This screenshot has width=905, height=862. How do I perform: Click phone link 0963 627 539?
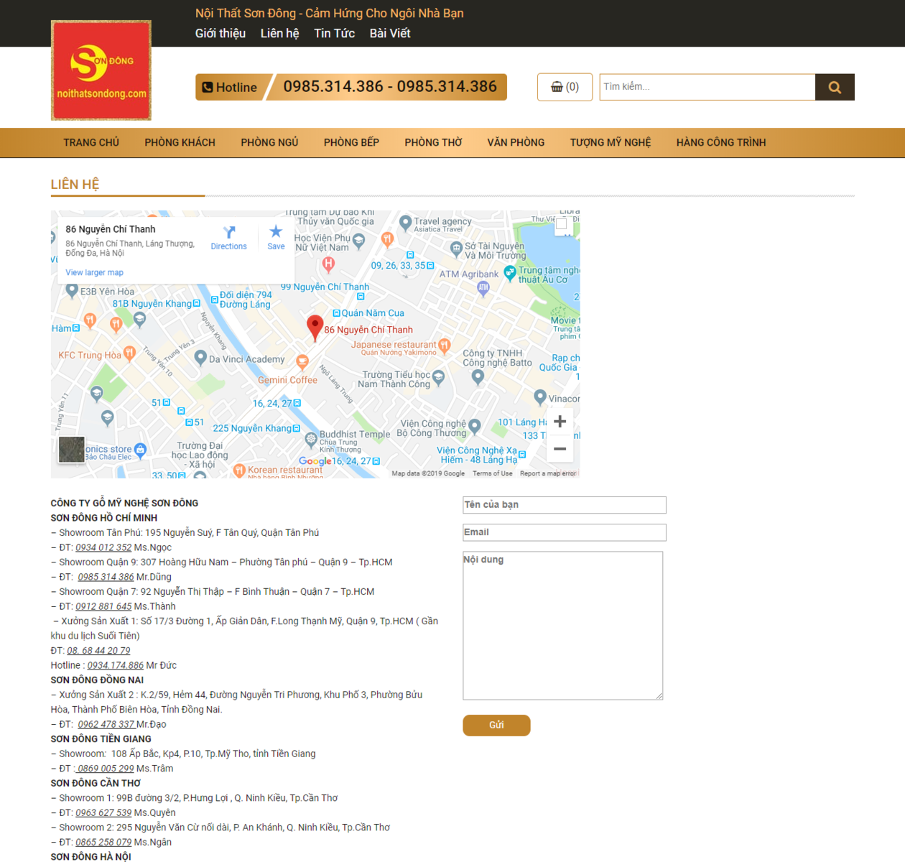tap(103, 812)
